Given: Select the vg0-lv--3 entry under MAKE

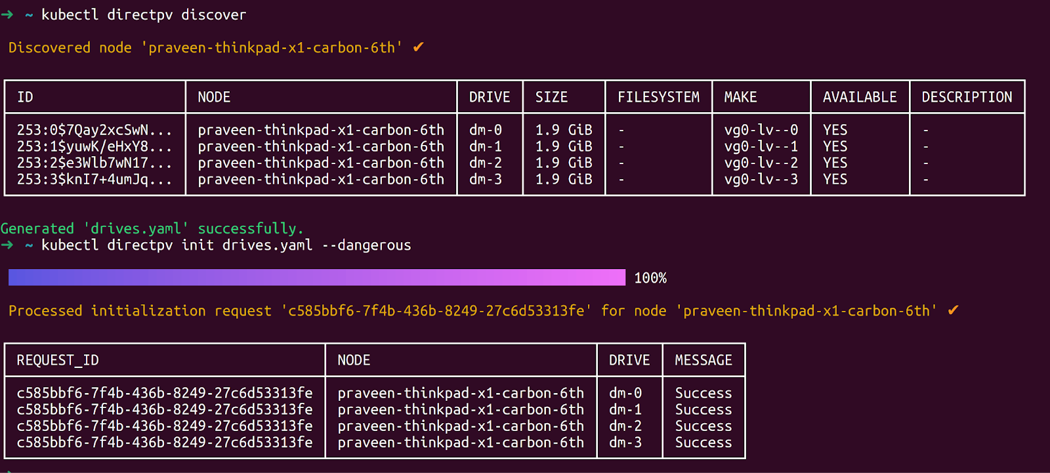Looking at the screenshot, I should [x=761, y=179].
